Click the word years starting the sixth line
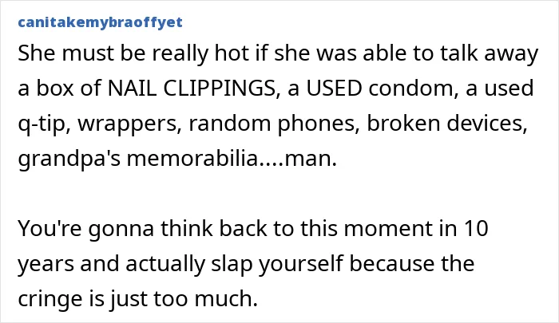Image resolution: width=559 pixels, height=323 pixels. (x=46, y=265)
